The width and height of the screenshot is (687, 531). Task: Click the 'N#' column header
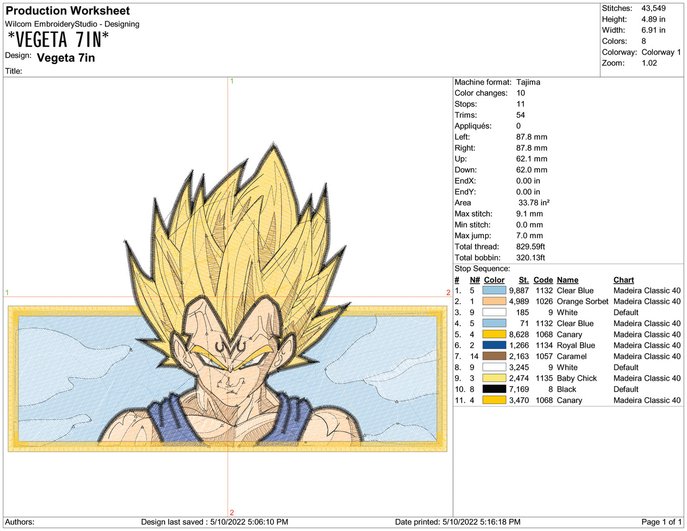pos(474,280)
